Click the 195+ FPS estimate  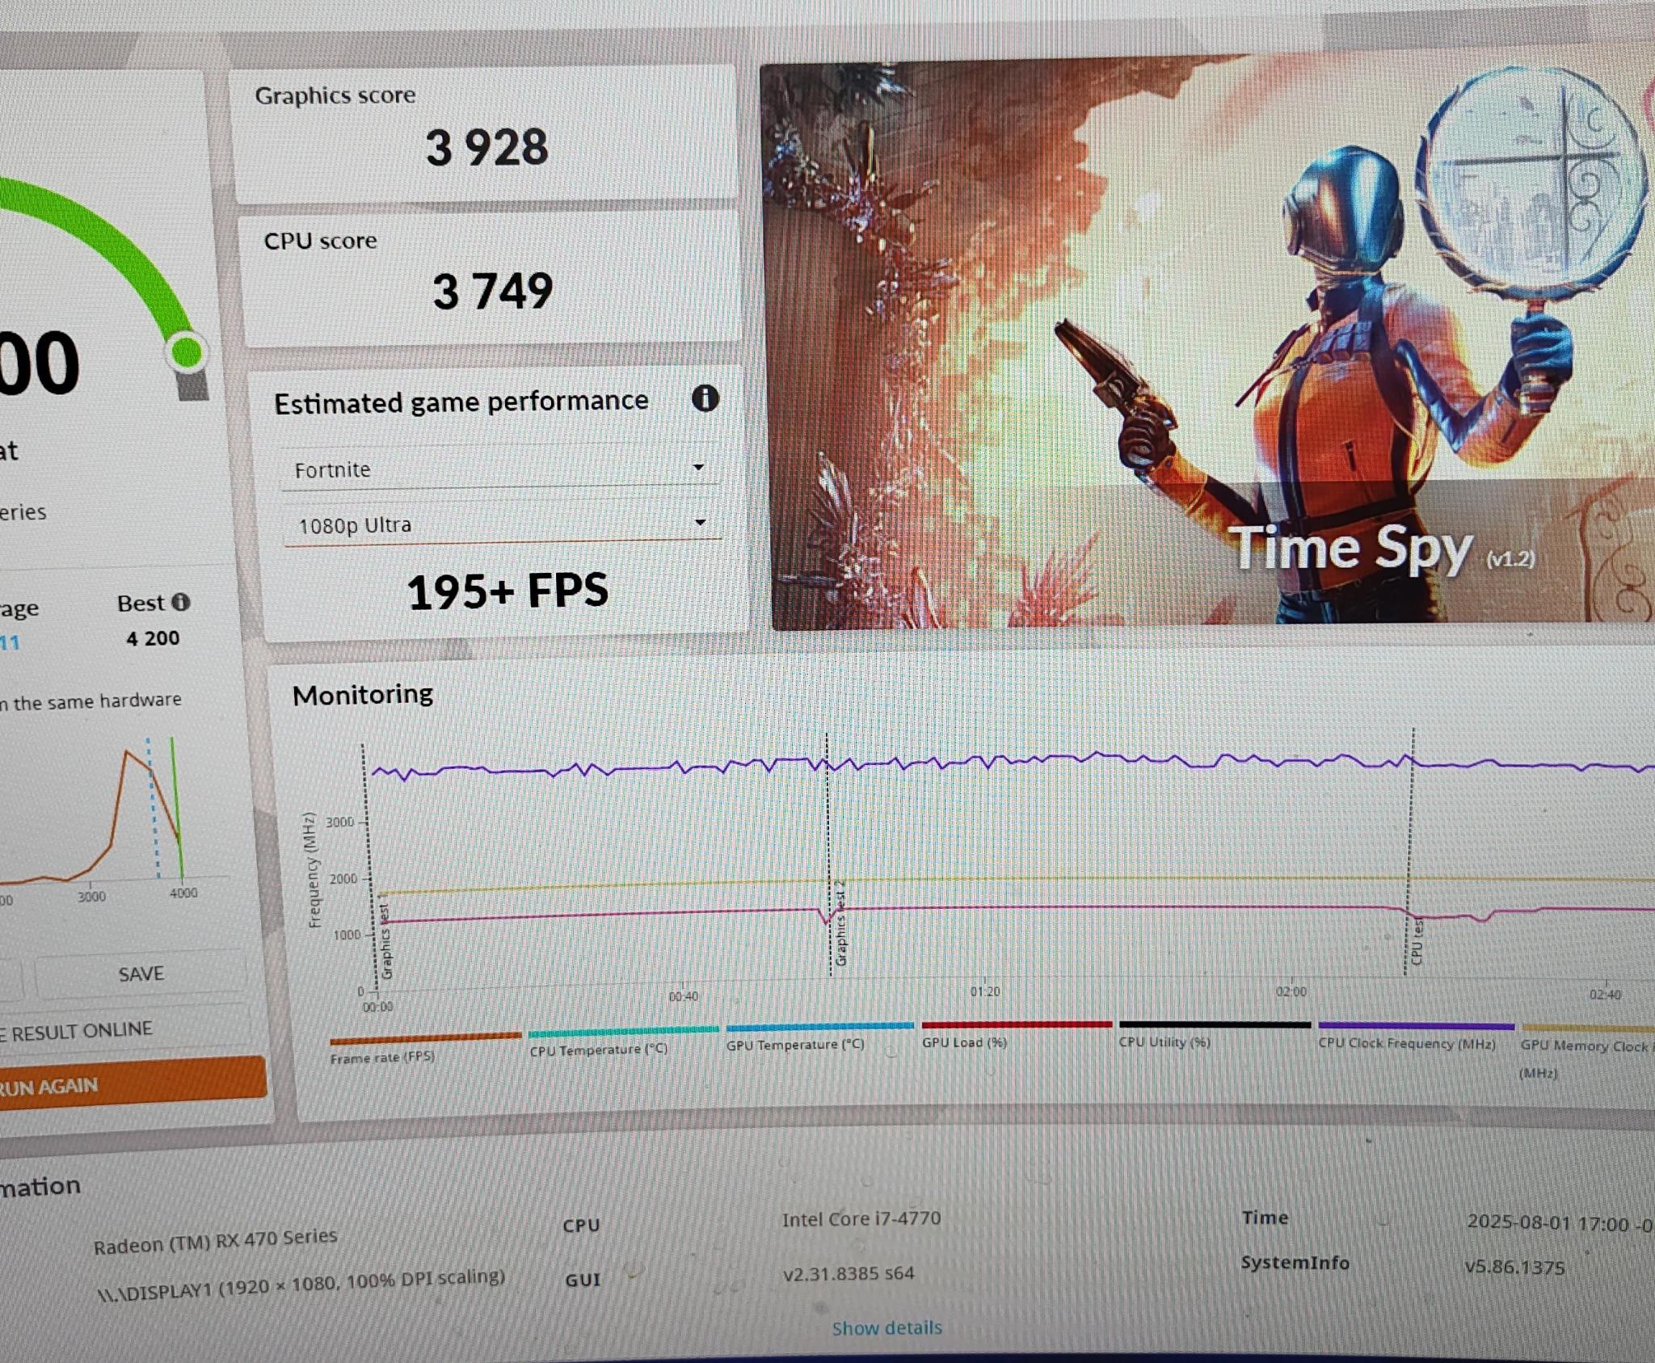[x=507, y=590]
